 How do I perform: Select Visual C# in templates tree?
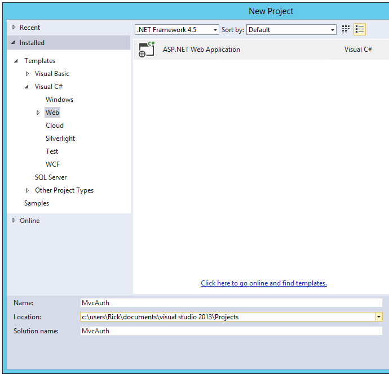[x=48, y=87]
